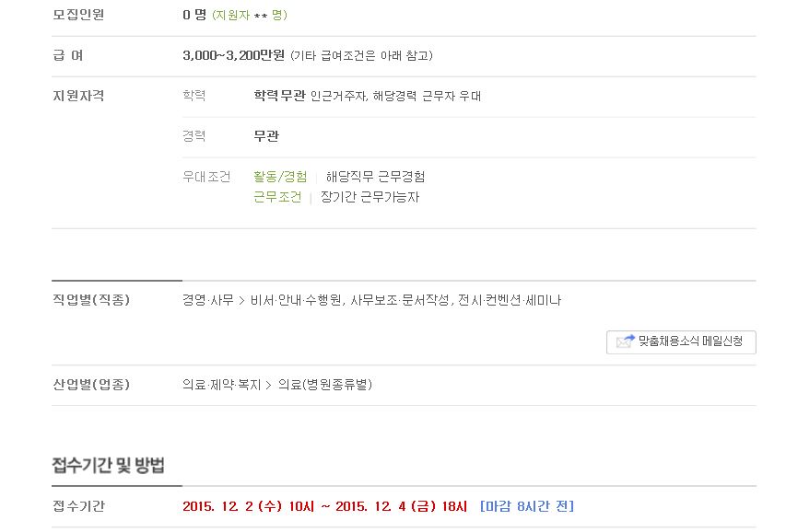Viewport: 786px width, 532px height.
Task: Click the applicant count (지원자 ** 명) text
Action: [250, 15]
